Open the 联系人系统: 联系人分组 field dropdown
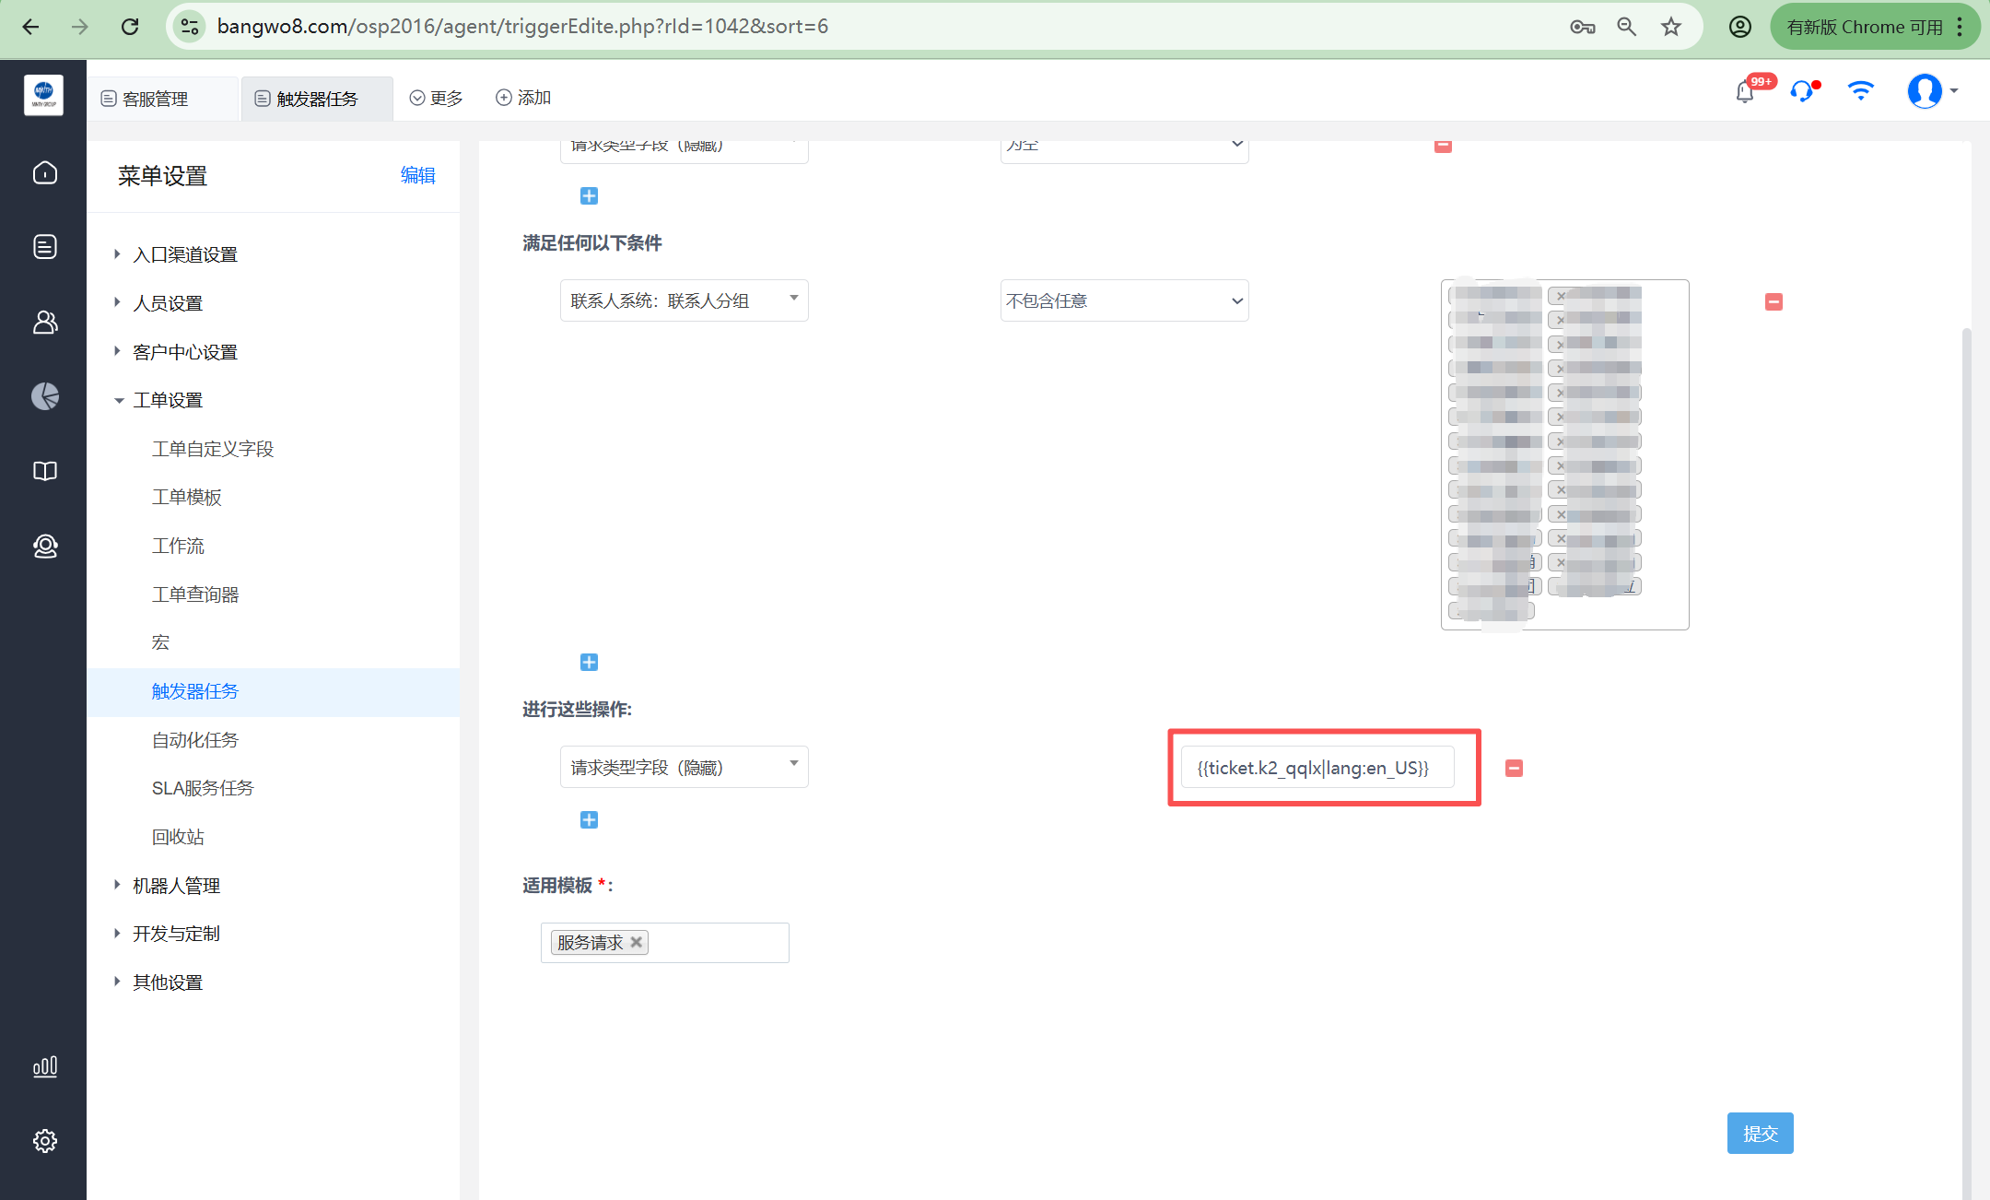Image resolution: width=1990 pixels, height=1200 pixels. [684, 300]
